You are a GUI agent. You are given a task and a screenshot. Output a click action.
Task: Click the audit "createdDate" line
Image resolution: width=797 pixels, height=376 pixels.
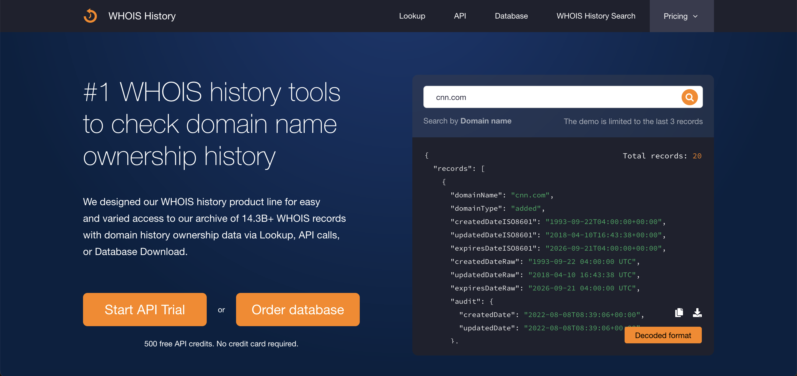[551, 315]
